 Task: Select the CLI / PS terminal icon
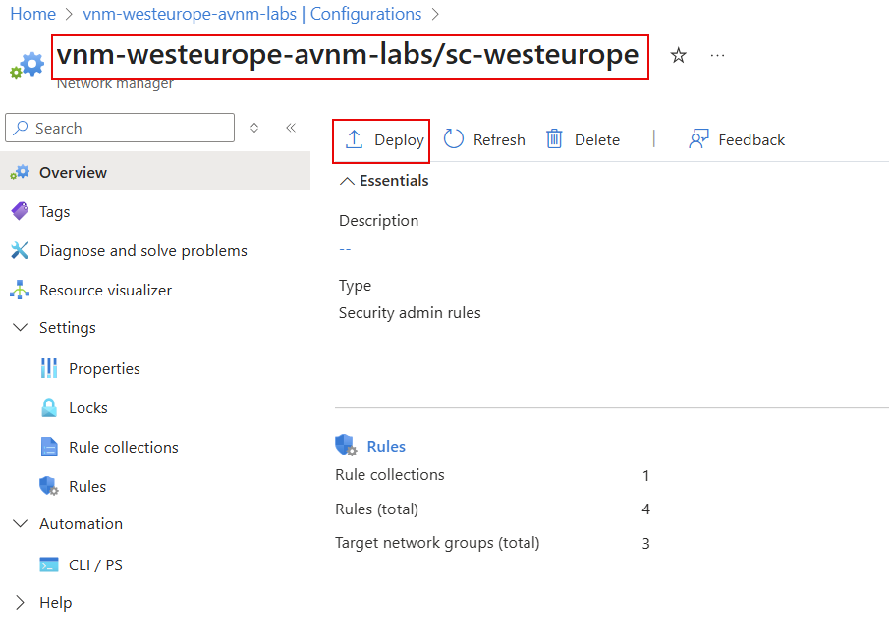click(51, 564)
